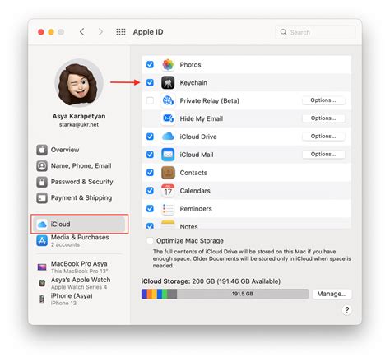The height and width of the screenshot is (362, 390).
Task: Open Options for Private Relay (Beta)
Action: click(323, 100)
